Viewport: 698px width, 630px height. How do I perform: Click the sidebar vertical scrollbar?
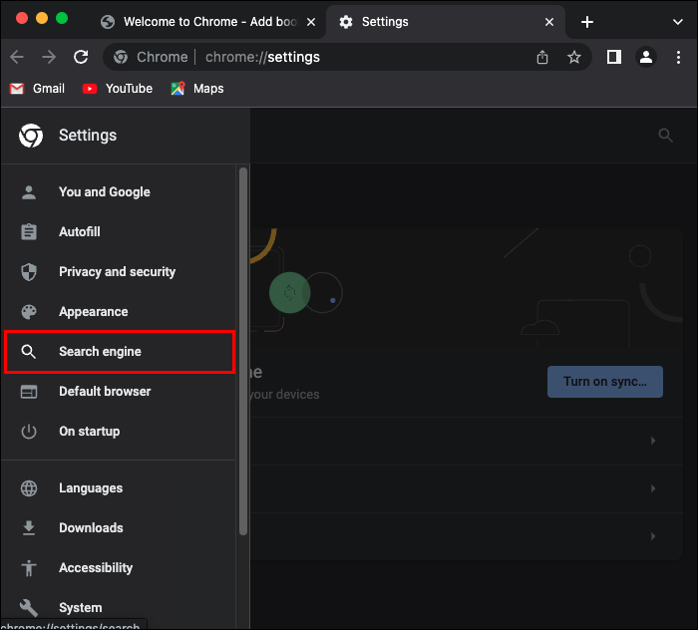point(242,349)
